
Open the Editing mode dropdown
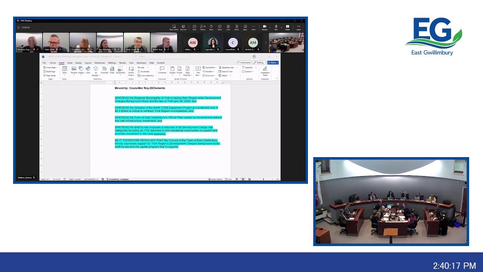click(259, 63)
